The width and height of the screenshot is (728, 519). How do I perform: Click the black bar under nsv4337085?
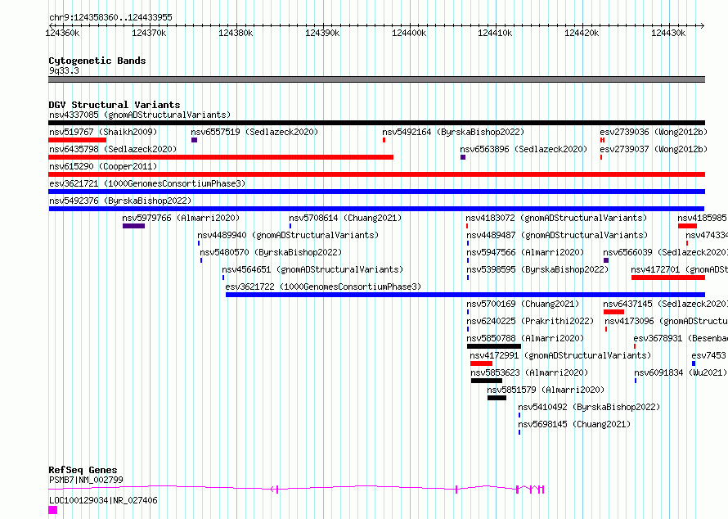(376, 123)
